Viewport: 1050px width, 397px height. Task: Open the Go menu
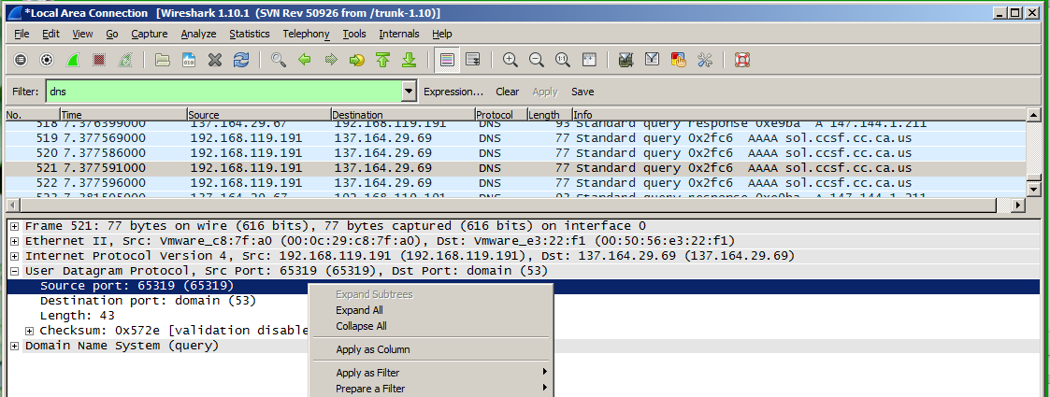tap(112, 34)
